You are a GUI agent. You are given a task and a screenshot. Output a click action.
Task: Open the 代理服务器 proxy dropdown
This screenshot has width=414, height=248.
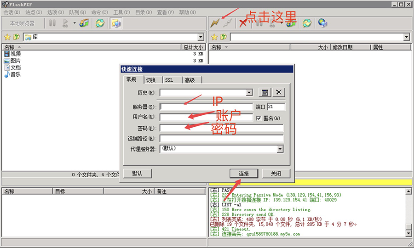[280, 149]
